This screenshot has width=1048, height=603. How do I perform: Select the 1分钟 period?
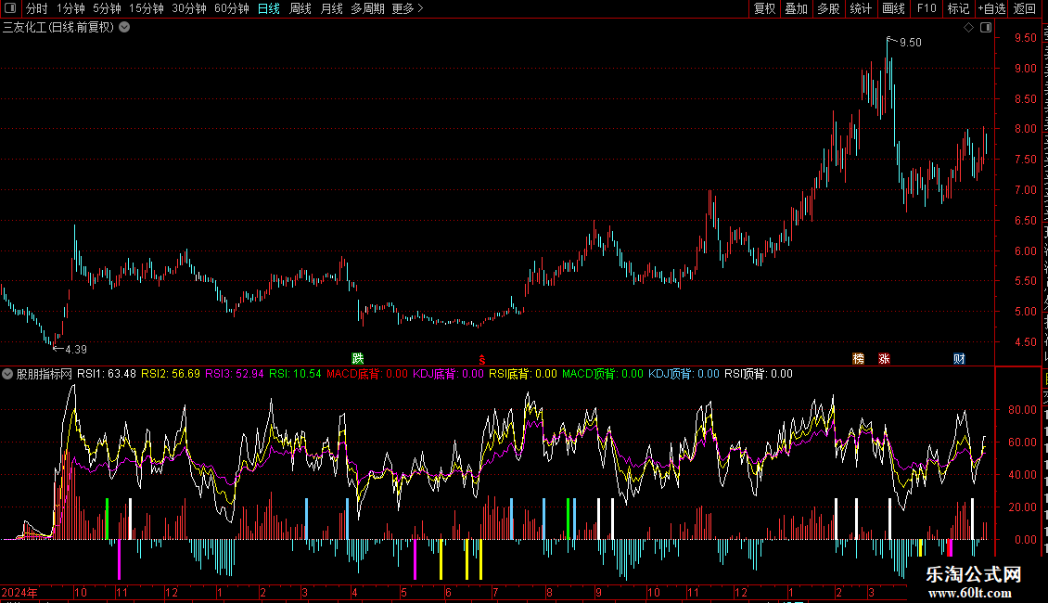point(70,8)
